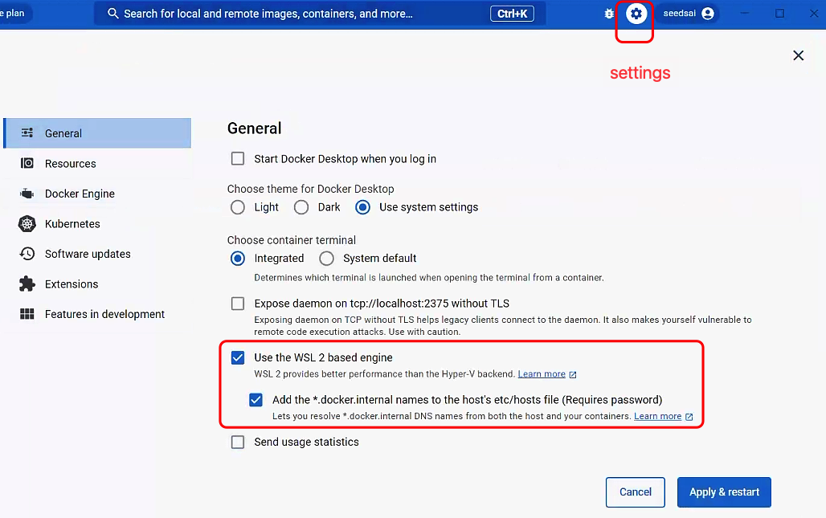Open the settings gear icon

636,14
